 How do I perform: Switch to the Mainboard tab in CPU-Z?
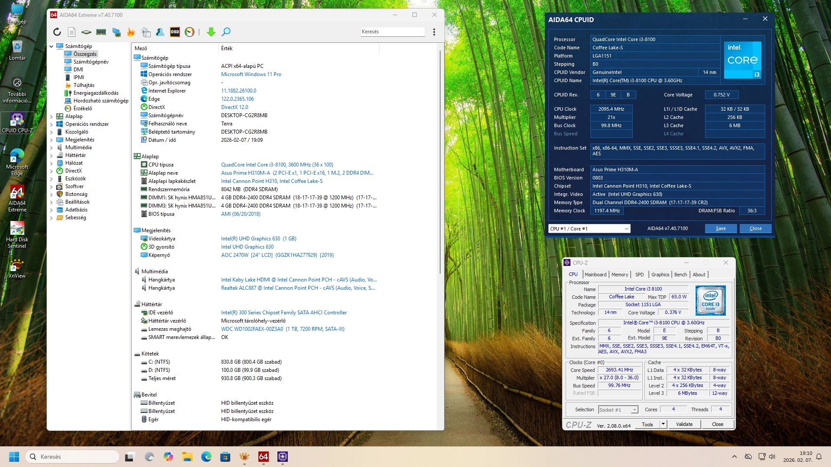[x=595, y=275]
